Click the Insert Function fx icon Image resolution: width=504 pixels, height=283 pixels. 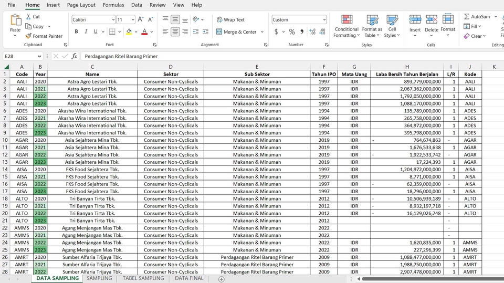pos(74,56)
